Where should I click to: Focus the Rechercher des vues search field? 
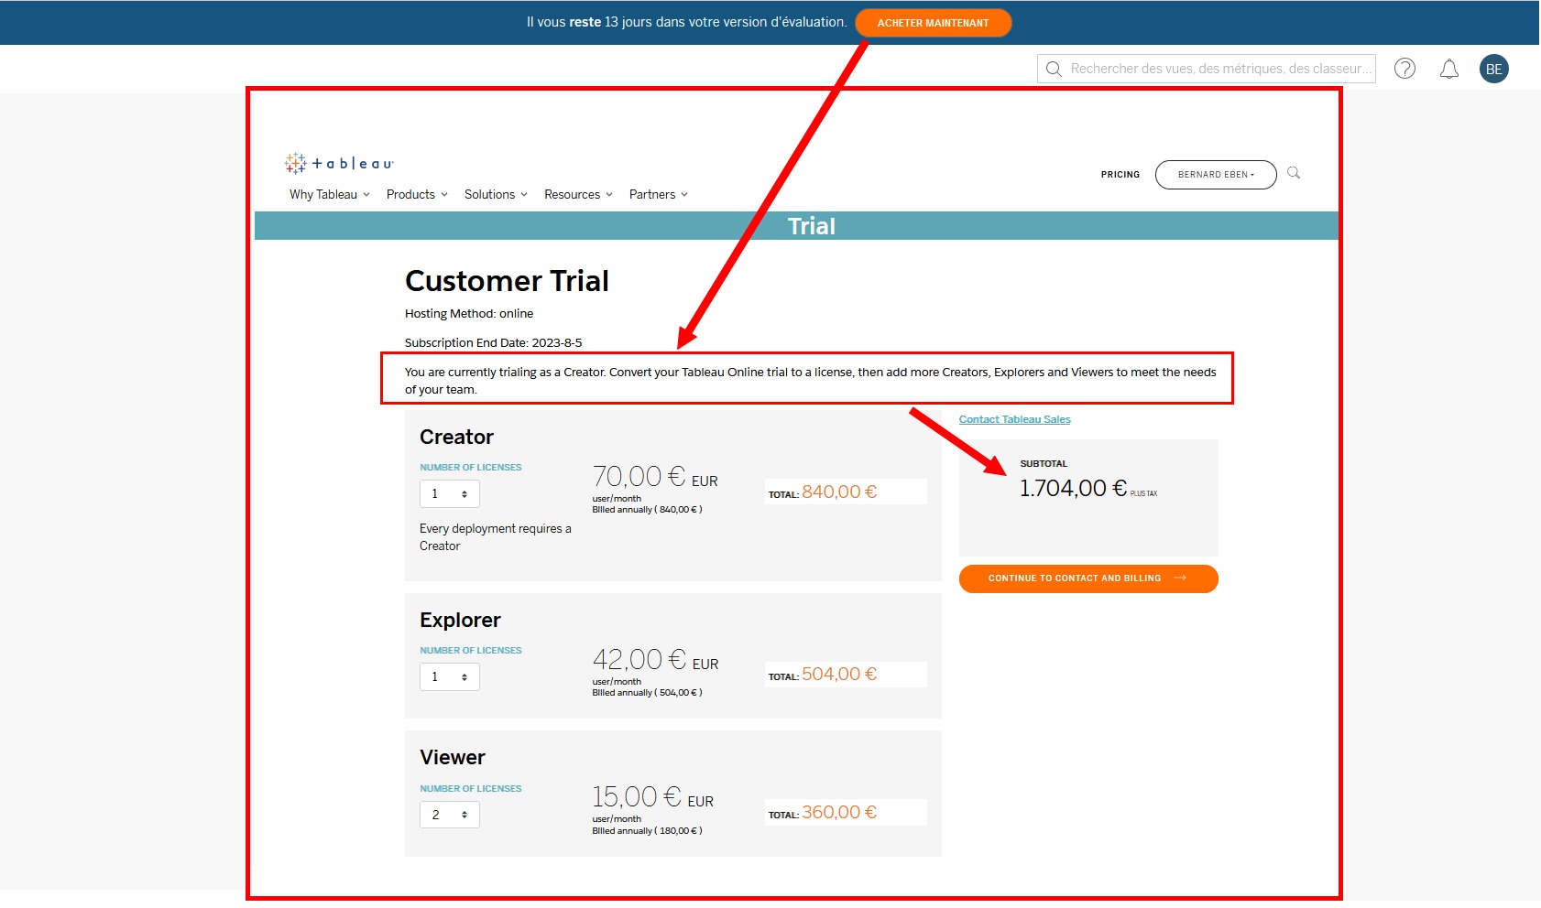tap(1207, 69)
